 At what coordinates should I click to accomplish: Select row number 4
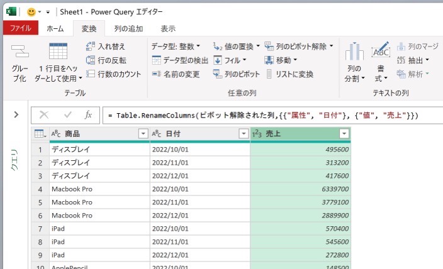[x=40, y=189]
